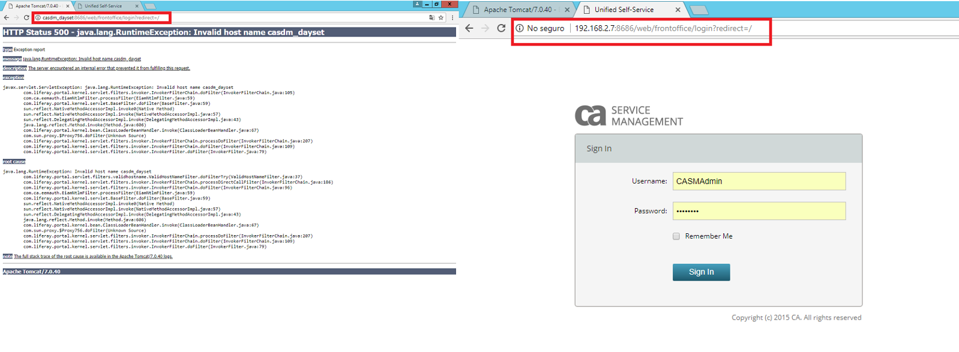
Task: Click address bar showing 192.168.2.7:8686 URL
Action: pyautogui.click(x=735, y=28)
